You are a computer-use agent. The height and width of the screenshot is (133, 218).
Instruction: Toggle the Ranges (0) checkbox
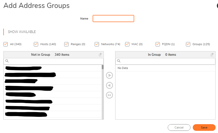pos(66,44)
